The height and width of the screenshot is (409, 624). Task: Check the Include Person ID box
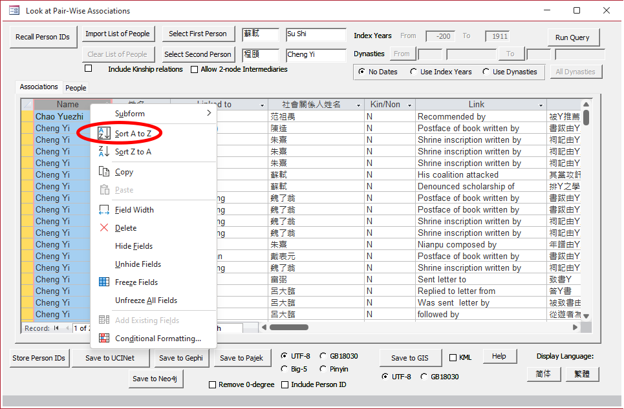pos(285,385)
